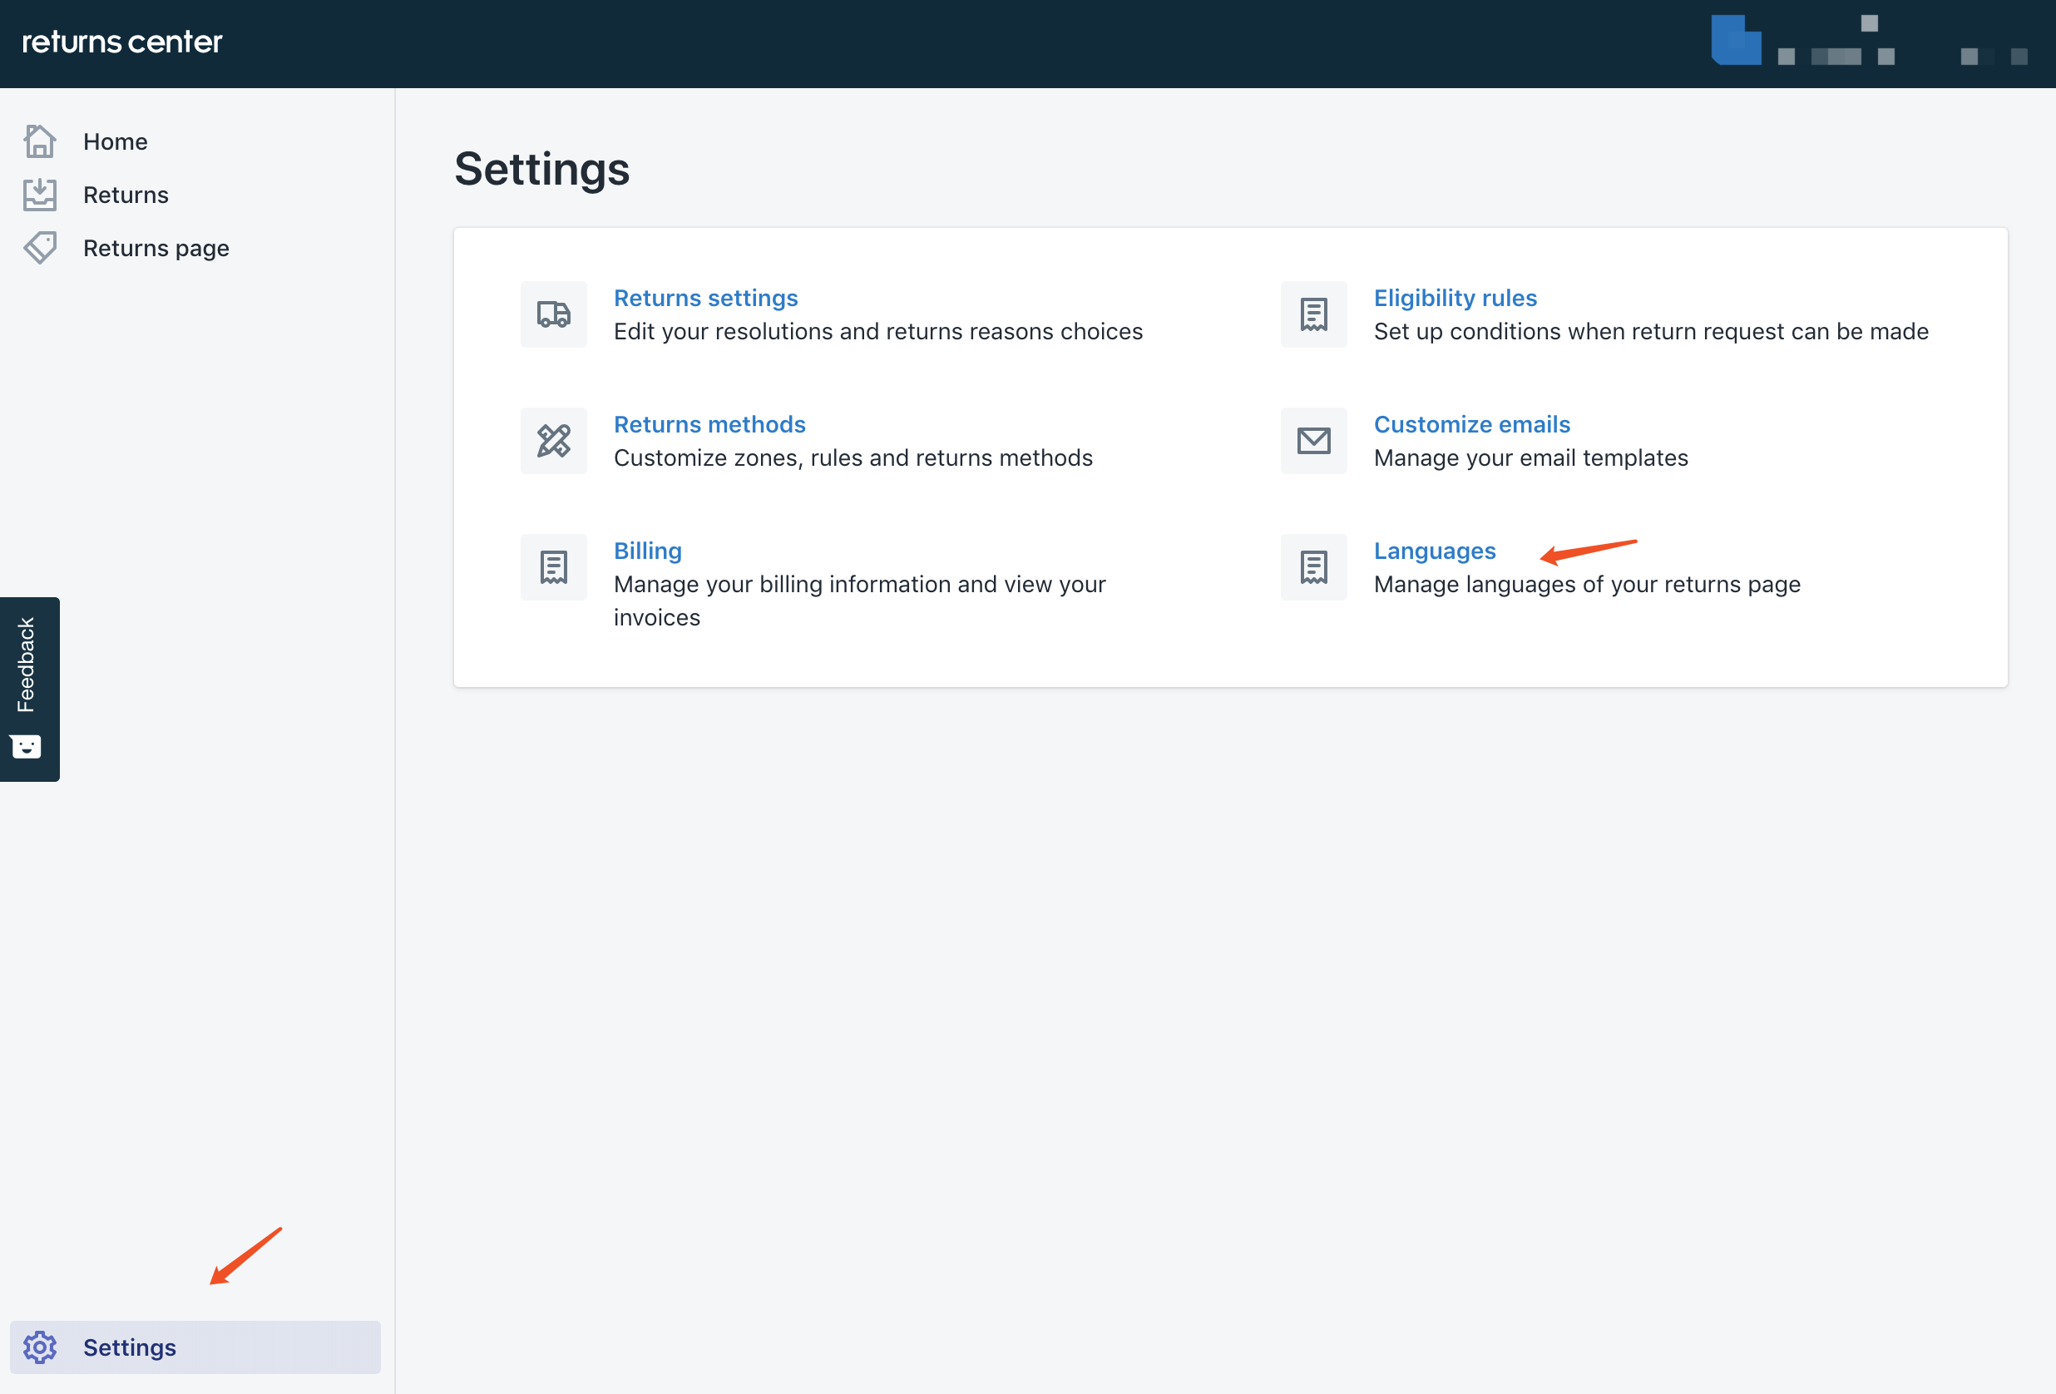Screen dimensions: 2056x1394
Task: Click the envelope icon for Customize emails
Action: (1314, 441)
